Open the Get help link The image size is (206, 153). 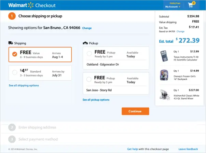pyautogui.click(x=133, y=149)
